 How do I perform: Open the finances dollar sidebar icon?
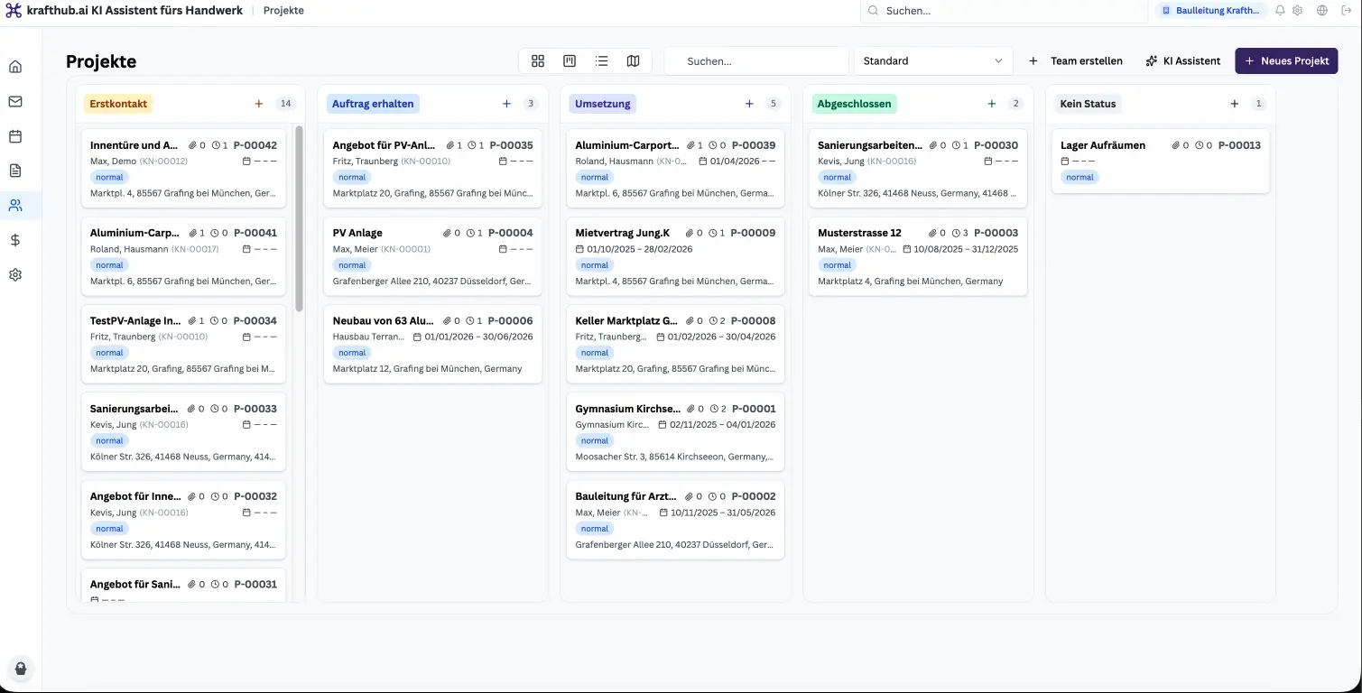point(15,240)
